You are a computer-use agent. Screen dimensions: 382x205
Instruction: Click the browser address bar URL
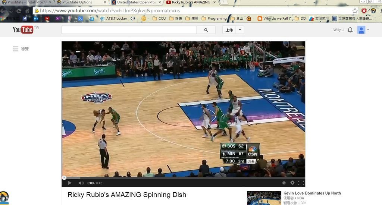click(x=110, y=11)
